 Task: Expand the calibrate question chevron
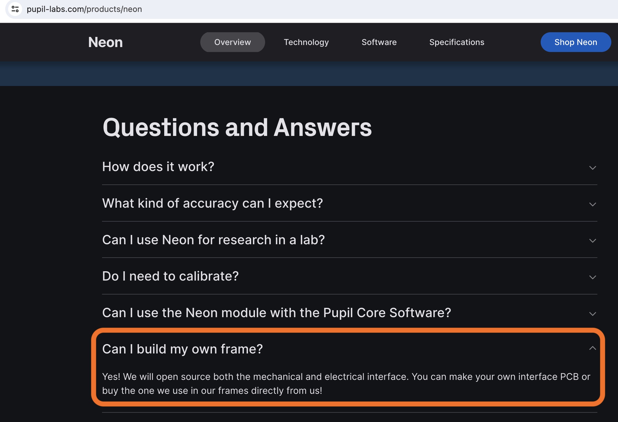pyautogui.click(x=592, y=277)
